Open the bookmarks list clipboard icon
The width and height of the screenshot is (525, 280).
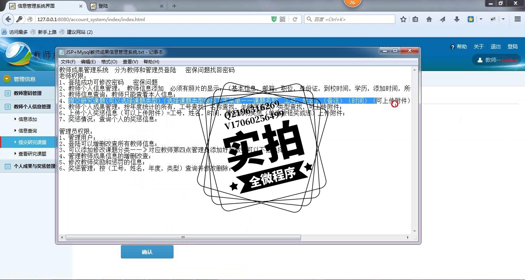[x=415, y=19]
